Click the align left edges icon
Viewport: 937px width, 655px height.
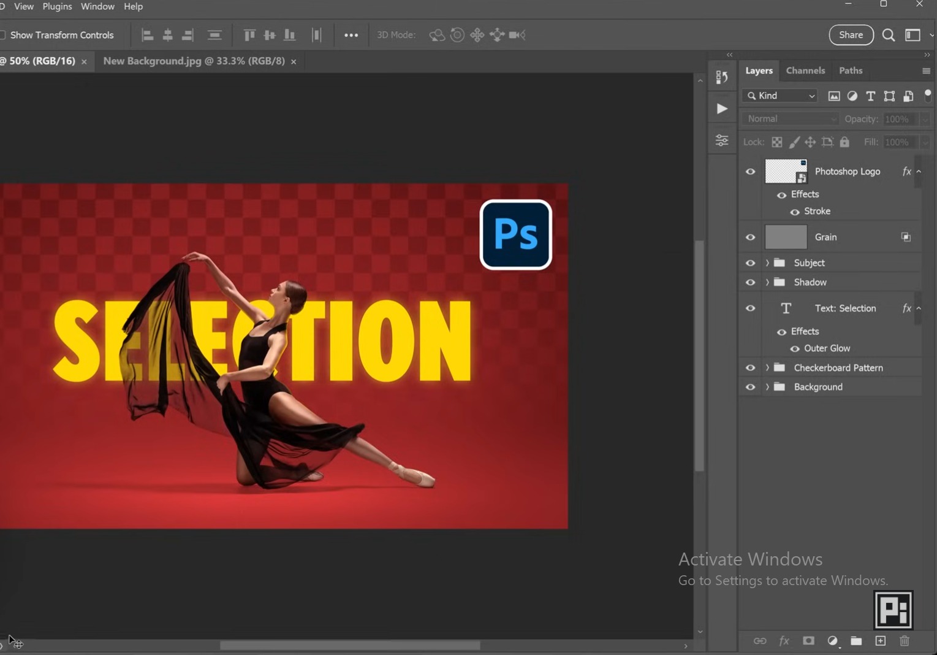pos(147,35)
